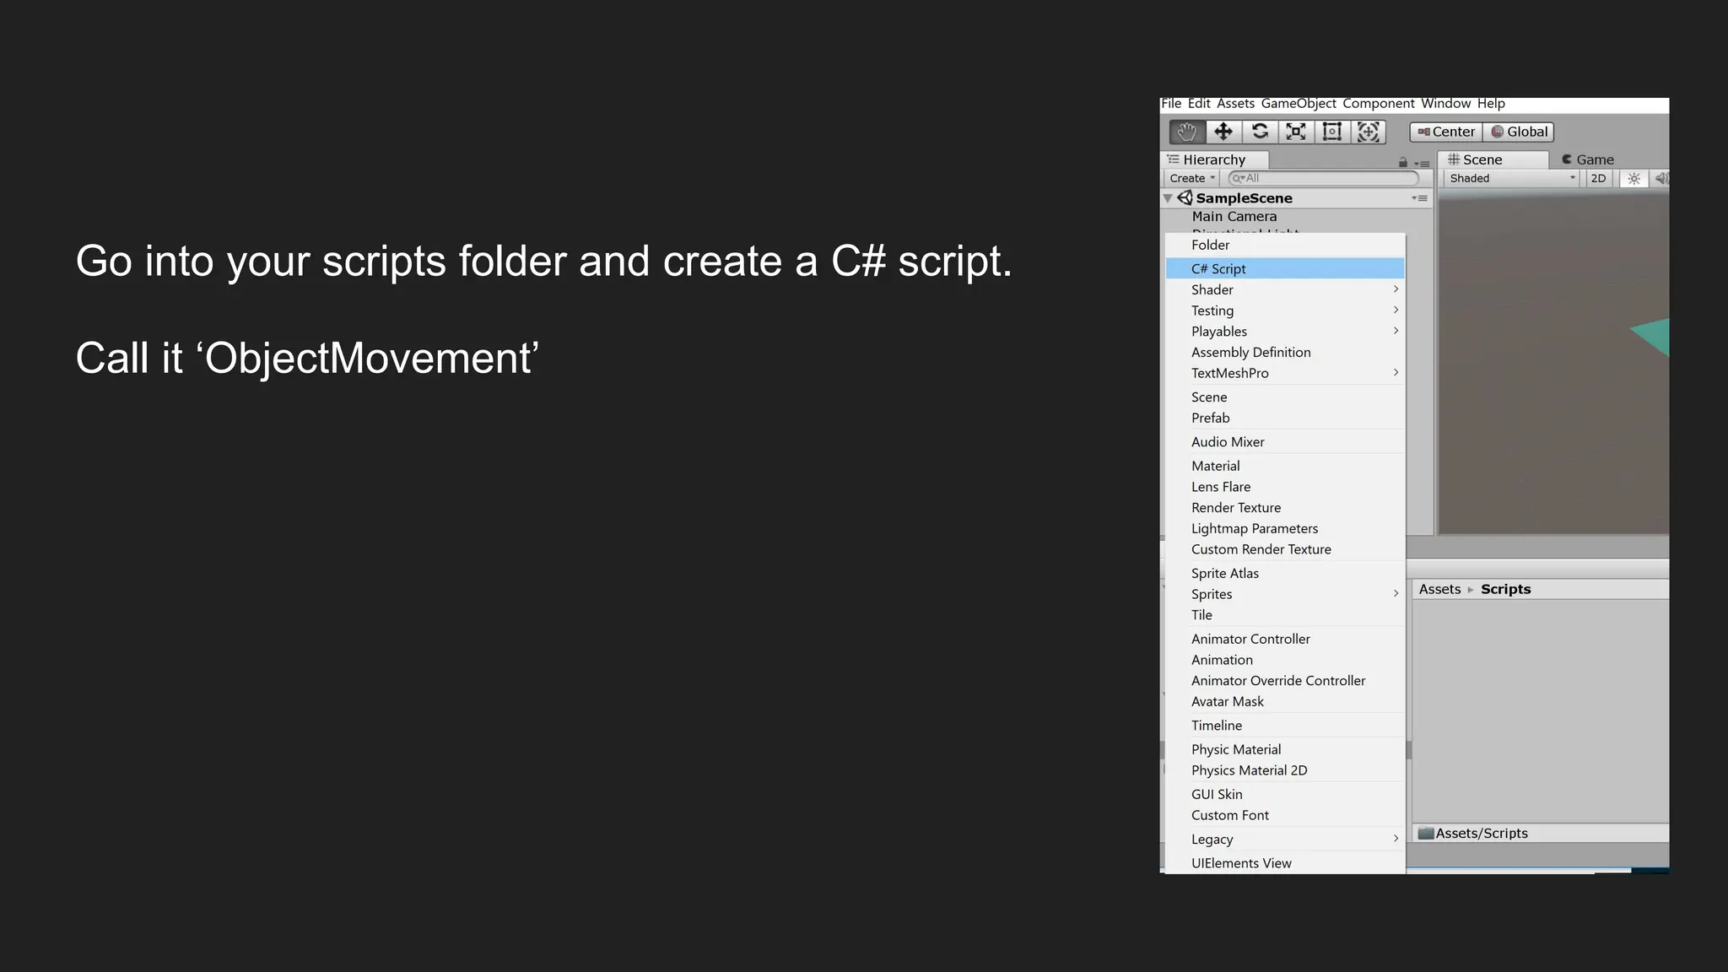Choose Tile from create menu
The image size is (1728, 972).
pyautogui.click(x=1285, y=615)
